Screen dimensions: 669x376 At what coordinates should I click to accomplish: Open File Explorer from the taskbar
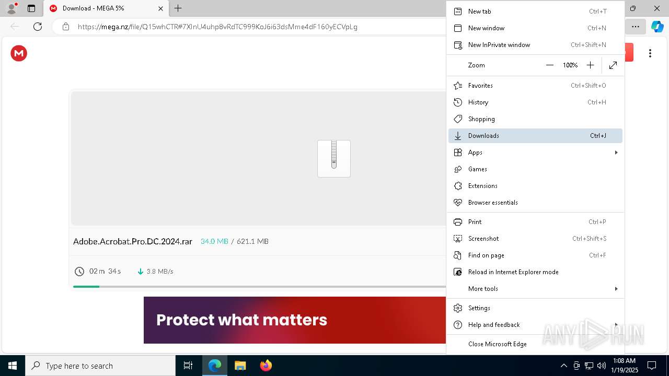tap(240, 366)
